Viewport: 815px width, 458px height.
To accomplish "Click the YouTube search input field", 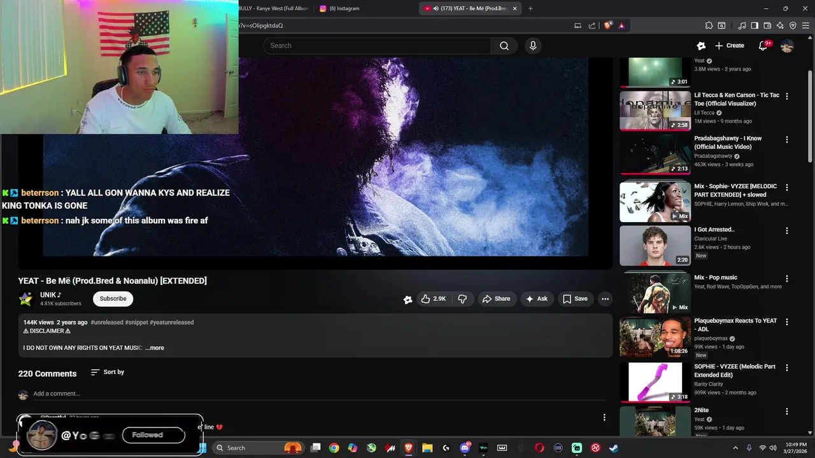I will [x=377, y=46].
